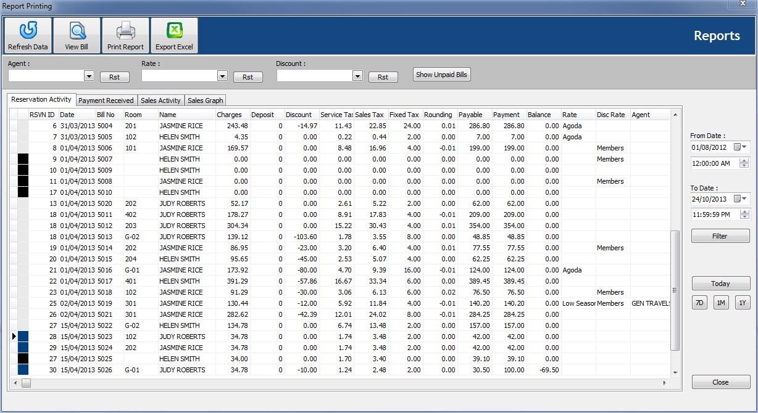This screenshot has width=758, height=413.
Task: Click the Today date shortcut button
Action: tap(720, 284)
